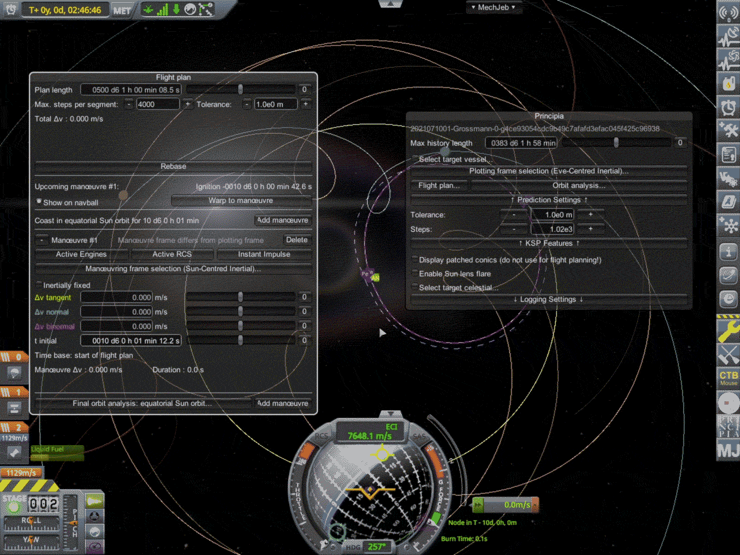740x555 pixels.
Task: Open Manœuvring frame selection (Sun-Centred Inertial)
Action: coord(173,268)
